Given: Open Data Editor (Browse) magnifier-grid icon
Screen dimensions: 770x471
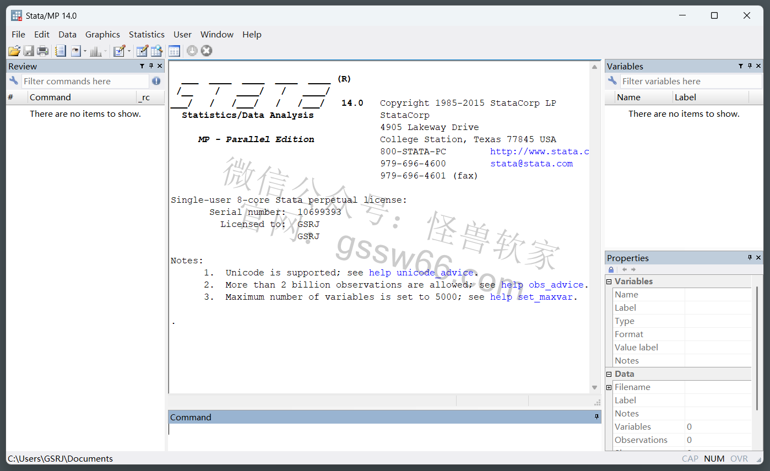Looking at the screenshot, I should (x=157, y=51).
